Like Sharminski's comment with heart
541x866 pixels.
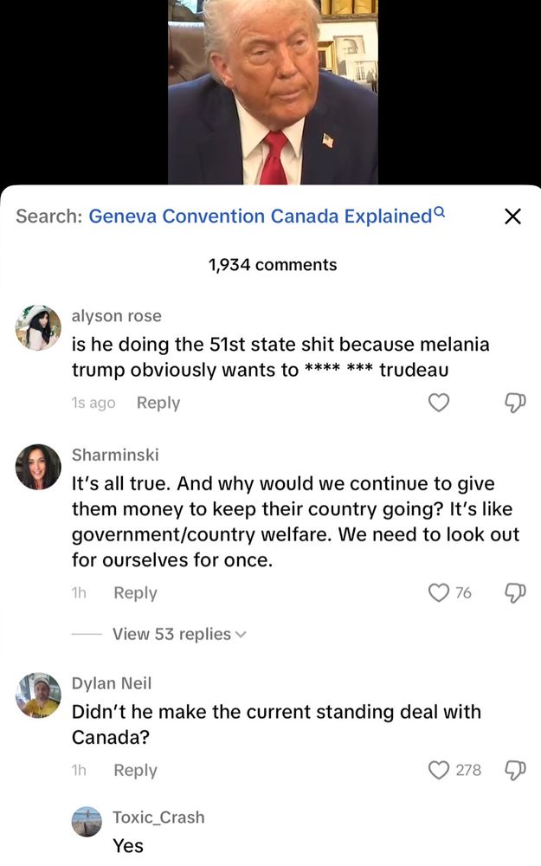pyautogui.click(x=440, y=592)
